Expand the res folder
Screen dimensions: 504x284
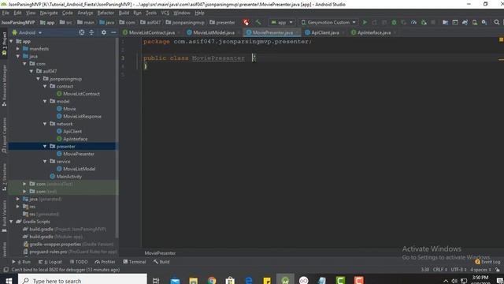point(18,207)
